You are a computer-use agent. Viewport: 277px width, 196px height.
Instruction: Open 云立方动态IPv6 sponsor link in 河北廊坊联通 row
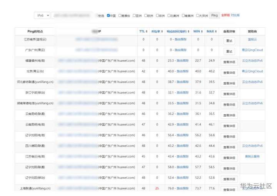(252, 82)
